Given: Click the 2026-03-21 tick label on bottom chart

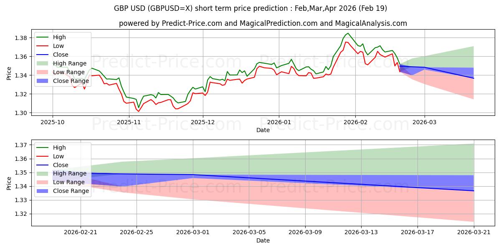Looking at the screenshot, I should (473, 232).
